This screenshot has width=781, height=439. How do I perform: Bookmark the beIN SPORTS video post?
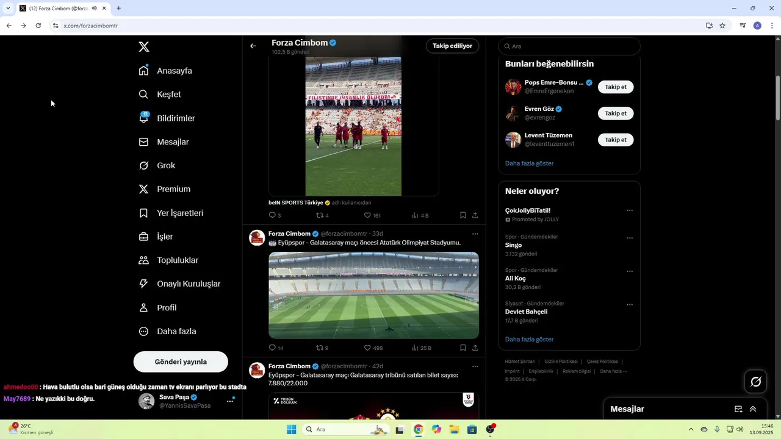pos(463,215)
